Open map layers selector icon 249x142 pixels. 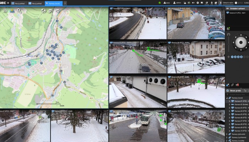pyautogui.click(x=12, y=11)
